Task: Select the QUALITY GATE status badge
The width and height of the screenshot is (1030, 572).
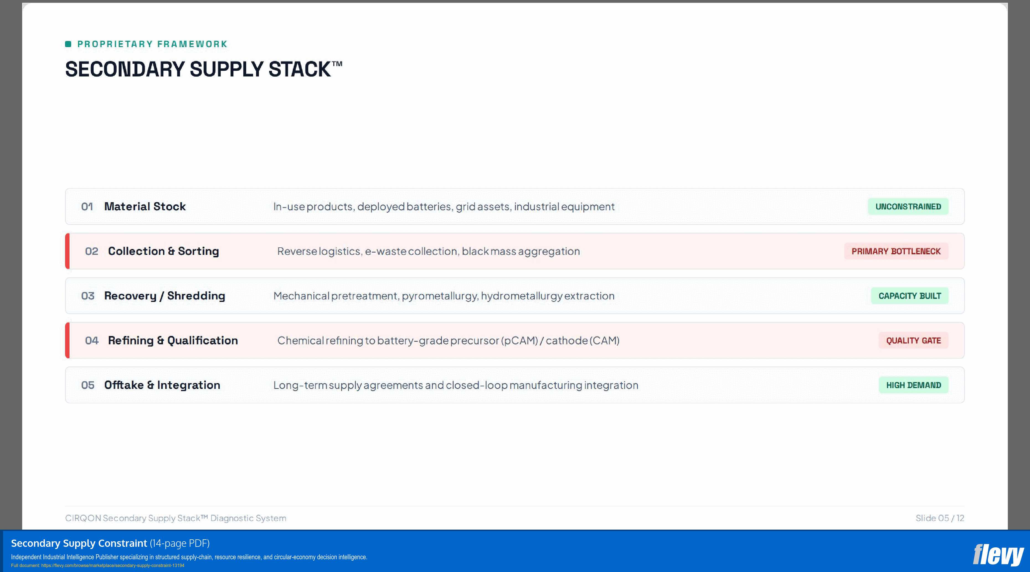Action: (x=913, y=340)
